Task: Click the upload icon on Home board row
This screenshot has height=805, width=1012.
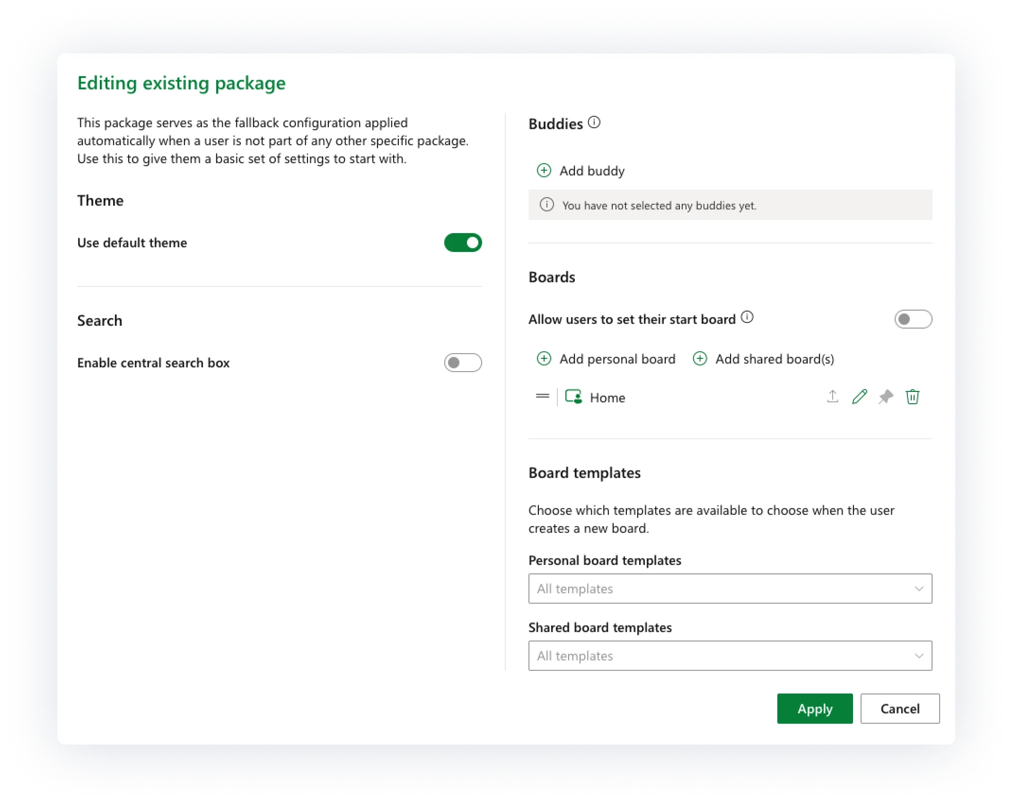Action: tap(832, 396)
